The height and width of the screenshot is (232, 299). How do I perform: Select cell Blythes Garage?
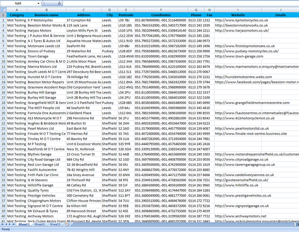pos(46,154)
